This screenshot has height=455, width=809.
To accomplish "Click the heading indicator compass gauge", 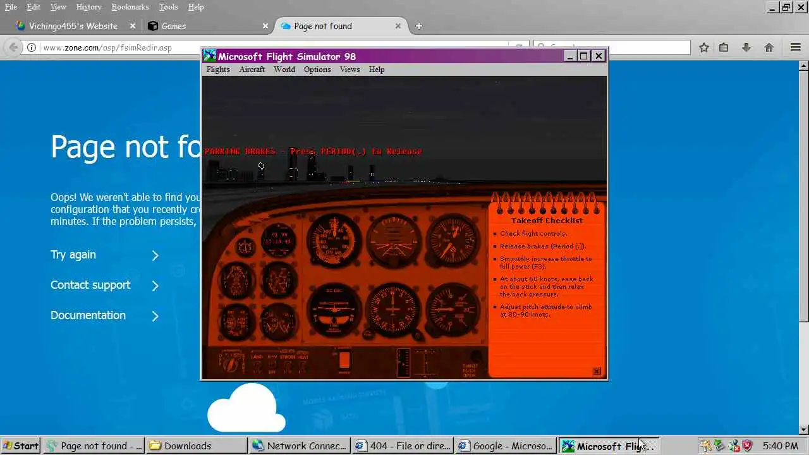I will pyautogui.click(x=393, y=310).
